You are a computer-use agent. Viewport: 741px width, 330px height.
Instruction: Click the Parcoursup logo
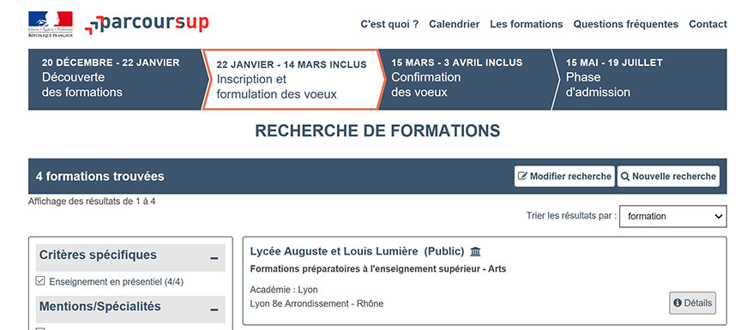coord(147,24)
